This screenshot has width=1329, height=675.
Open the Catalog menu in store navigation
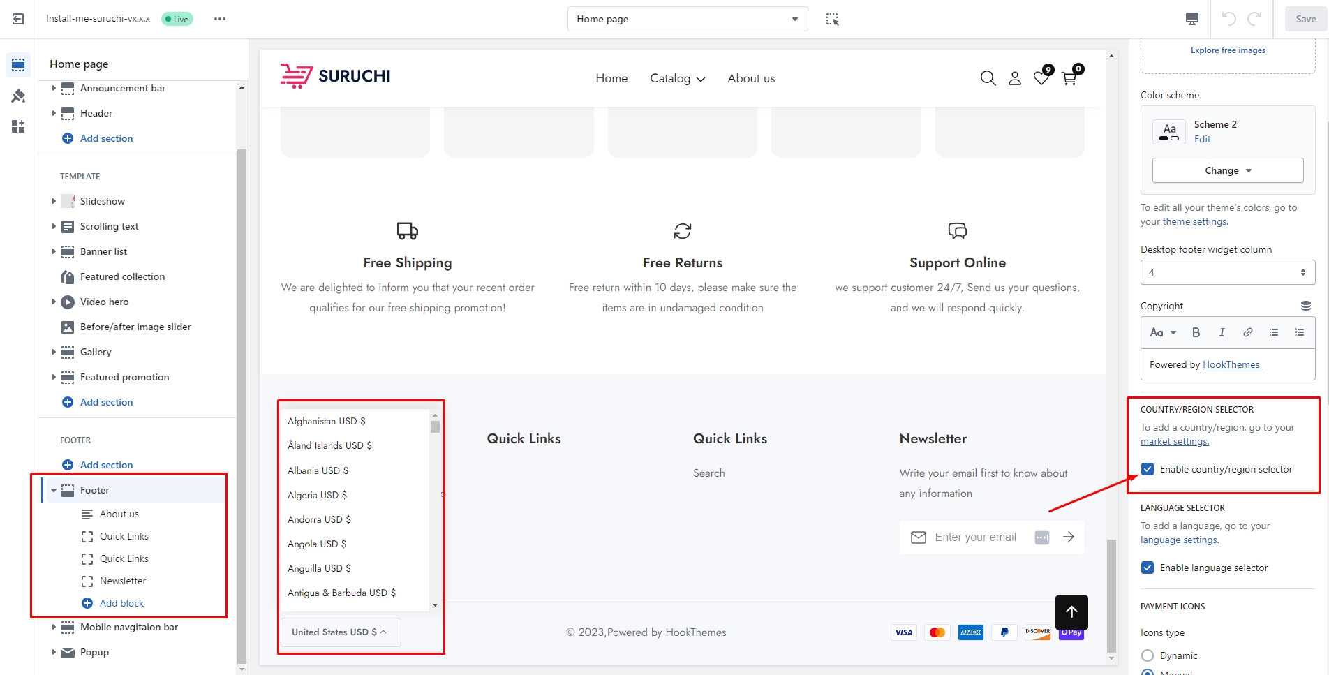tap(677, 79)
